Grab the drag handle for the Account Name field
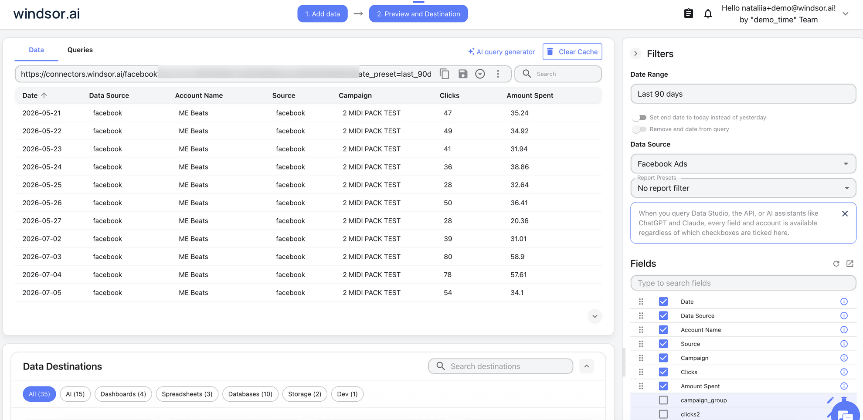The width and height of the screenshot is (863, 420). [641, 330]
